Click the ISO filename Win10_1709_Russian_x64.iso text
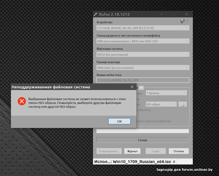The width and height of the screenshot is (219, 176). [142, 161]
